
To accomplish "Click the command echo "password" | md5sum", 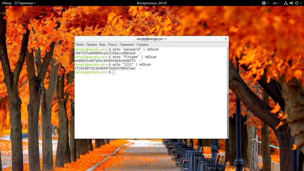I will (x=135, y=50).
